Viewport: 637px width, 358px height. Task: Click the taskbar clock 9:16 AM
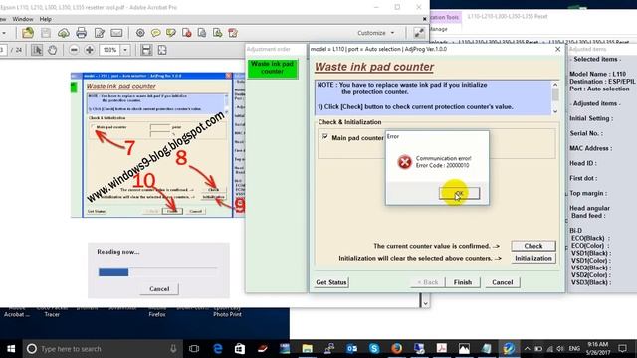tap(597, 348)
